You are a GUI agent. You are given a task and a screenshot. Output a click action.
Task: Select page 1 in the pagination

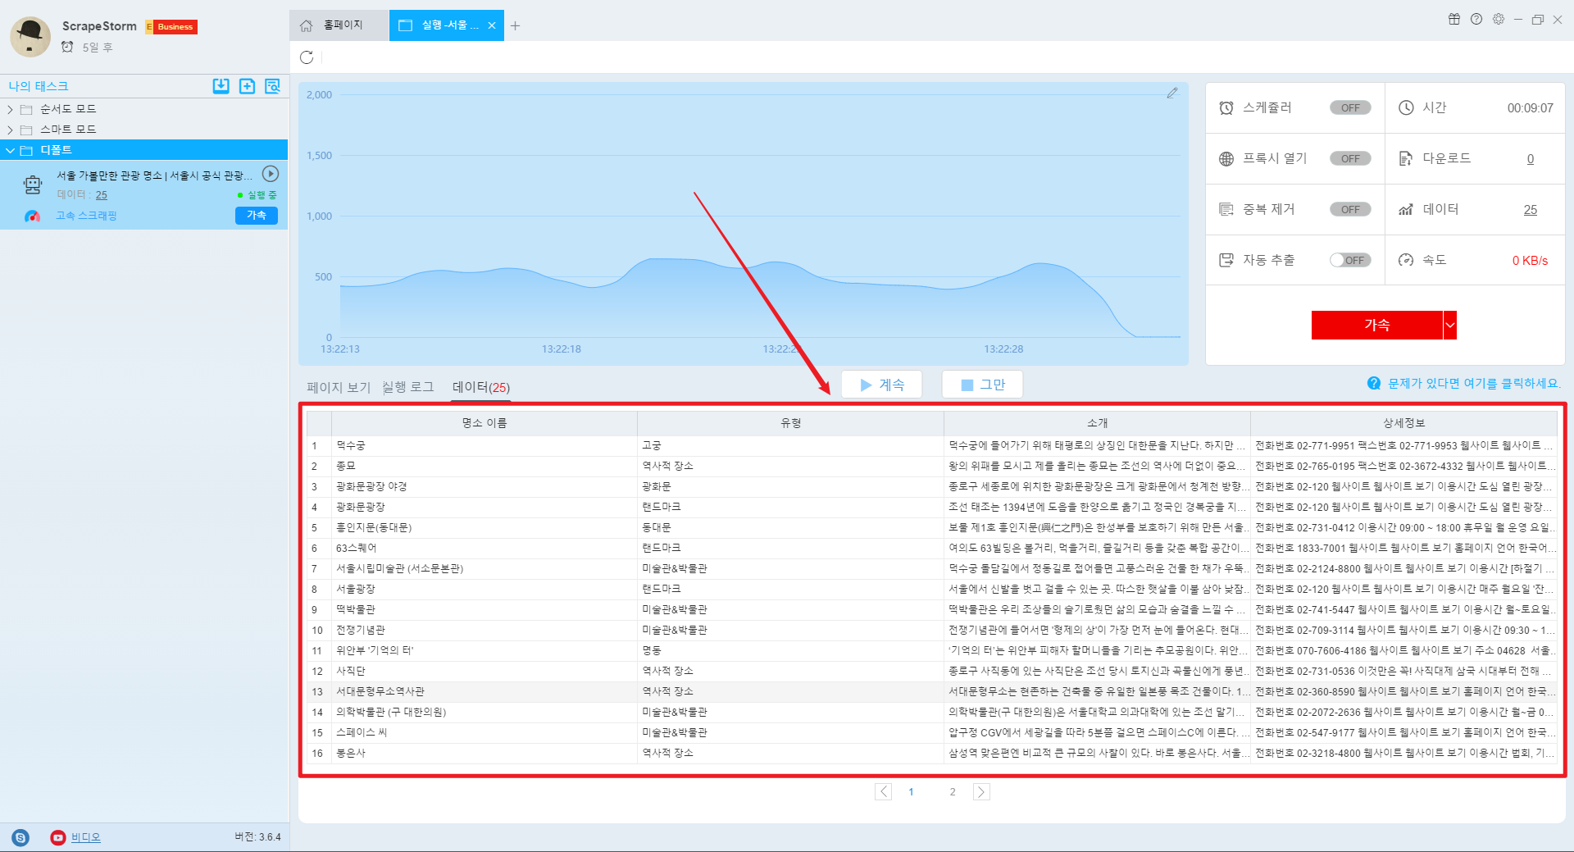click(911, 792)
